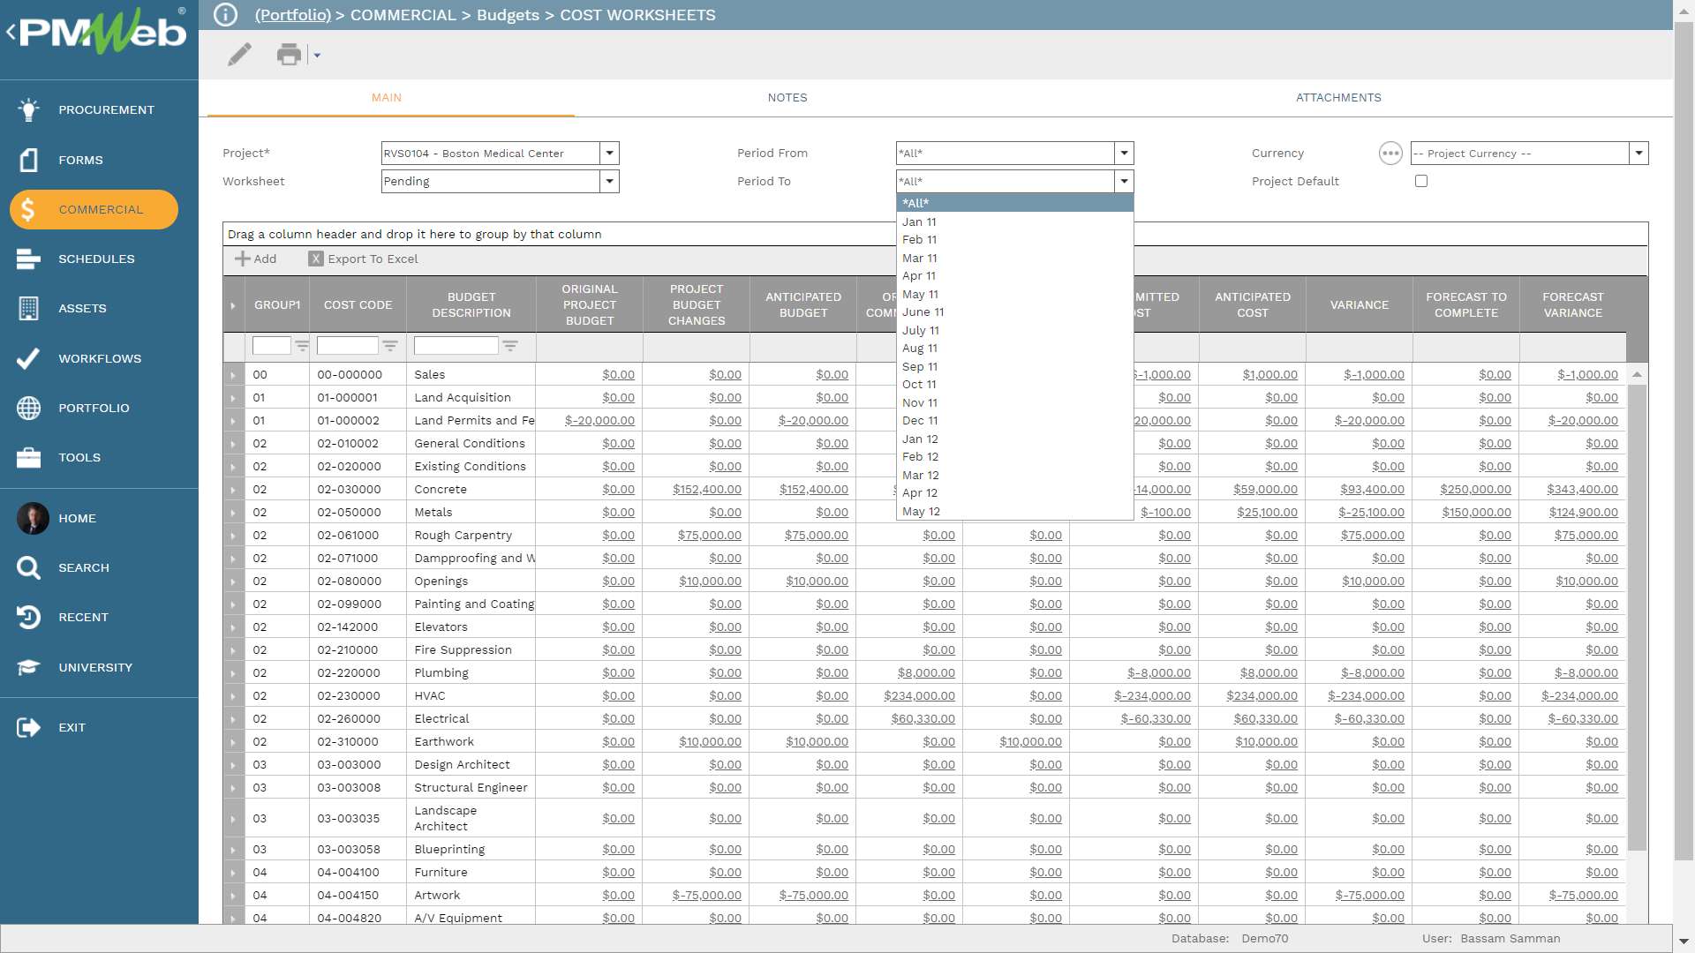Screen dimensions: 1695x953
Task: Select Sep 11 from period list
Action: click(x=1014, y=367)
